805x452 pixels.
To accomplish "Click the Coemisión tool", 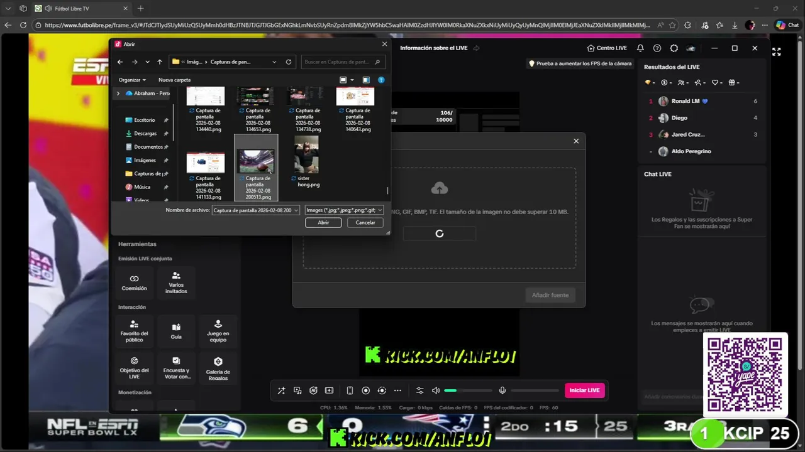I will [x=134, y=282].
